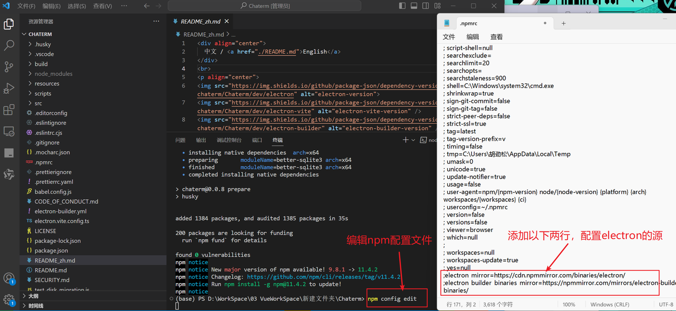The image size is (676, 311).
Task: Click the unsaved dot on .npmrc tab
Action: click(545, 23)
